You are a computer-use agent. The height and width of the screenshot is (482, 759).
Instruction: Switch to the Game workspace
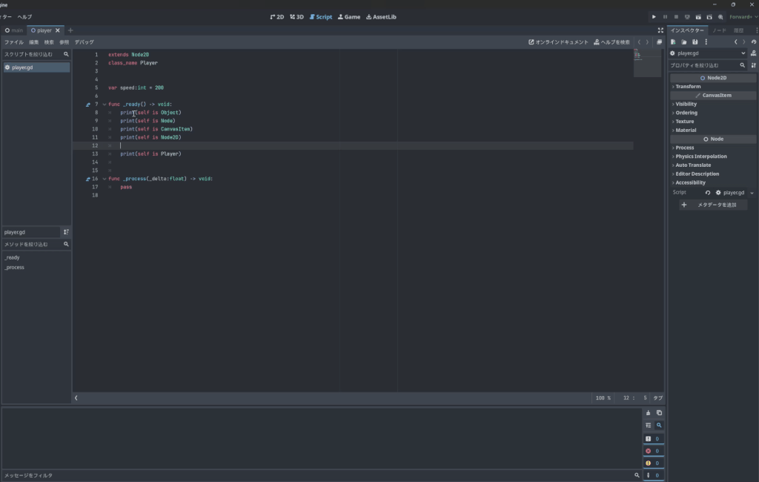coord(349,17)
